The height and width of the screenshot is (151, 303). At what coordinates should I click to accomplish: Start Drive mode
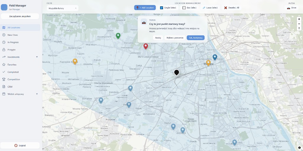click(291, 8)
